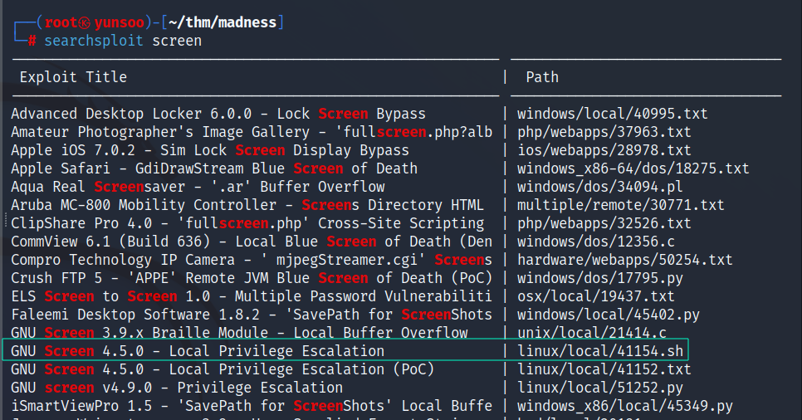Select 'ELS Screen to Screen 1.0' title
802x420 pixels.
tap(252, 296)
